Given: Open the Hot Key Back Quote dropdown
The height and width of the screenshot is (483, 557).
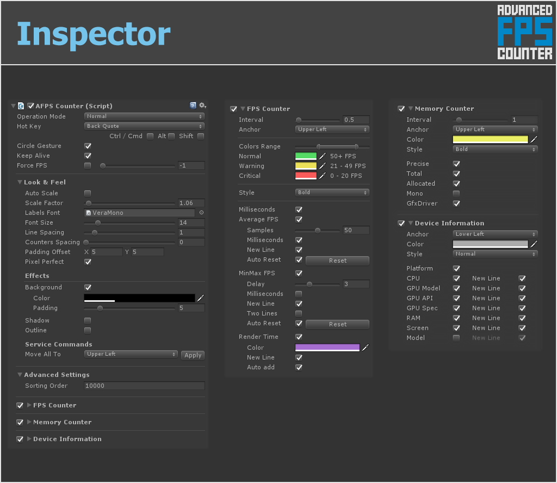Looking at the screenshot, I should (144, 126).
